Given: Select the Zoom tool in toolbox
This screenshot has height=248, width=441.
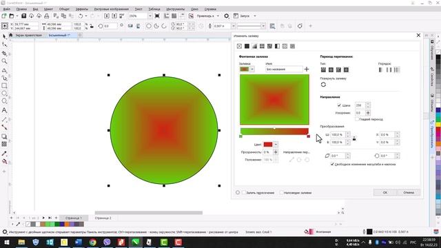Looking at the screenshot, I should (4, 61).
